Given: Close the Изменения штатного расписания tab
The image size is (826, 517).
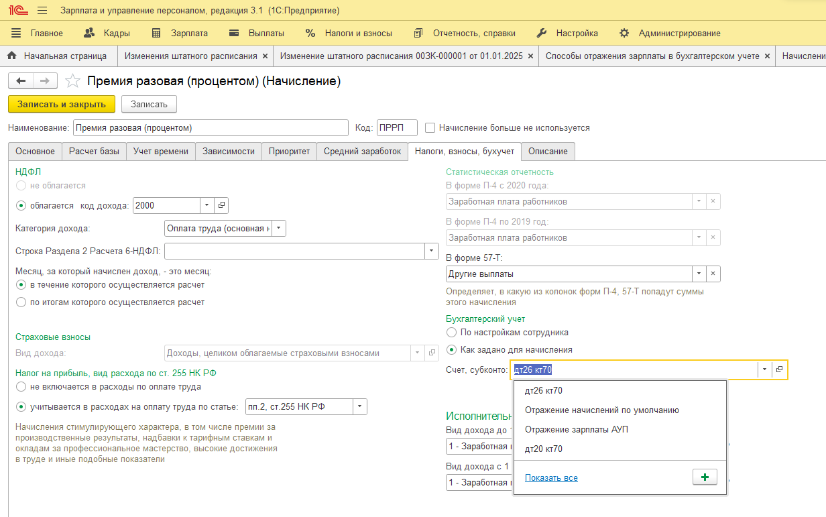Looking at the screenshot, I should (265, 56).
